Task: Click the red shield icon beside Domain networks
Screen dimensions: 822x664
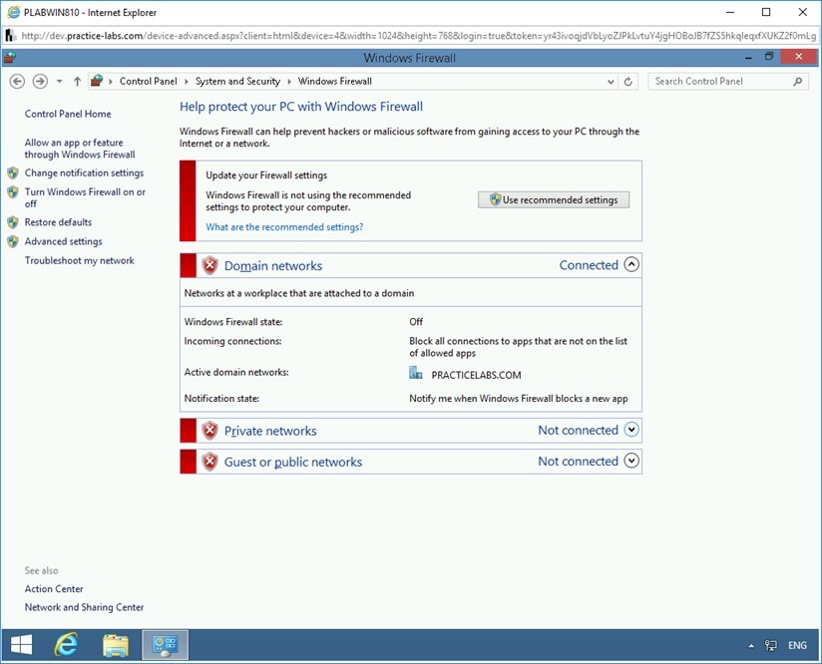Action: coord(208,265)
